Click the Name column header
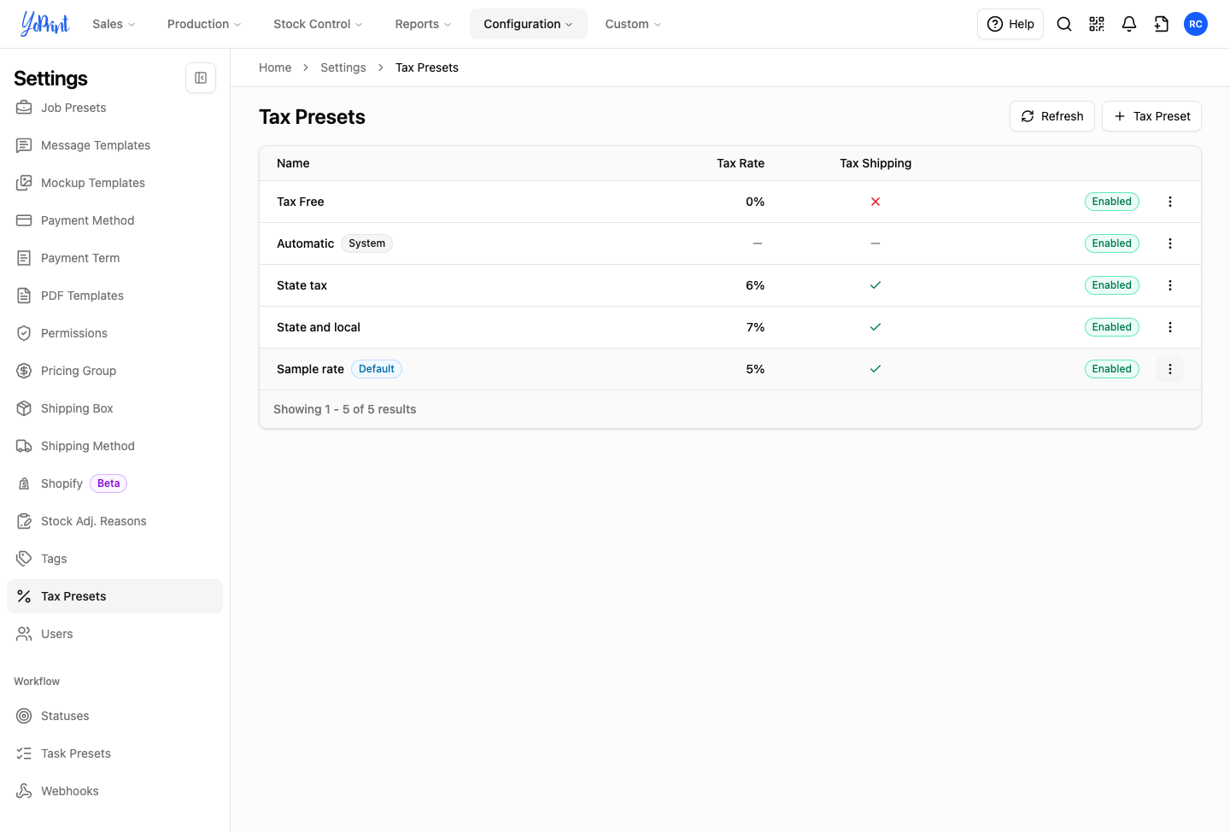Image resolution: width=1230 pixels, height=832 pixels. (x=293, y=163)
